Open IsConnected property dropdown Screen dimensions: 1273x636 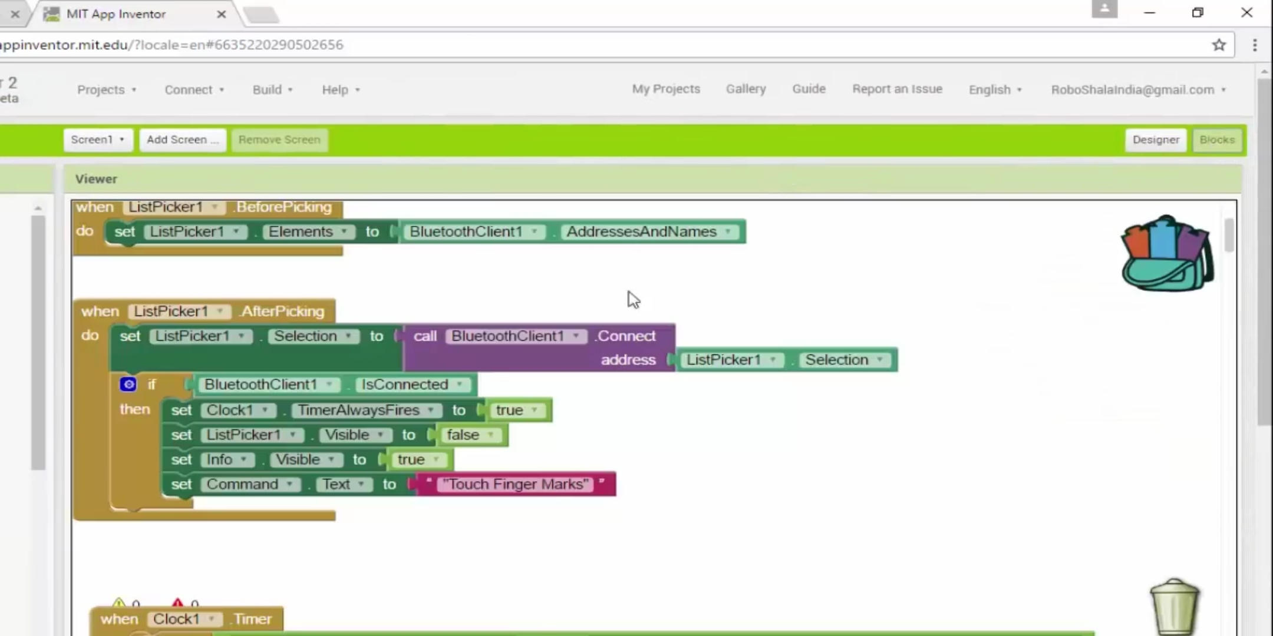413,385
